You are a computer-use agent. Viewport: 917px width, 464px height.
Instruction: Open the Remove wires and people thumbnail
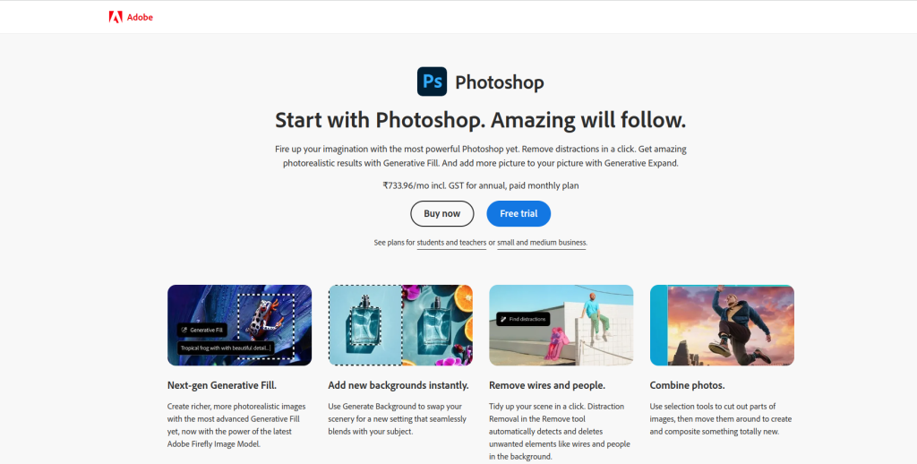561,325
